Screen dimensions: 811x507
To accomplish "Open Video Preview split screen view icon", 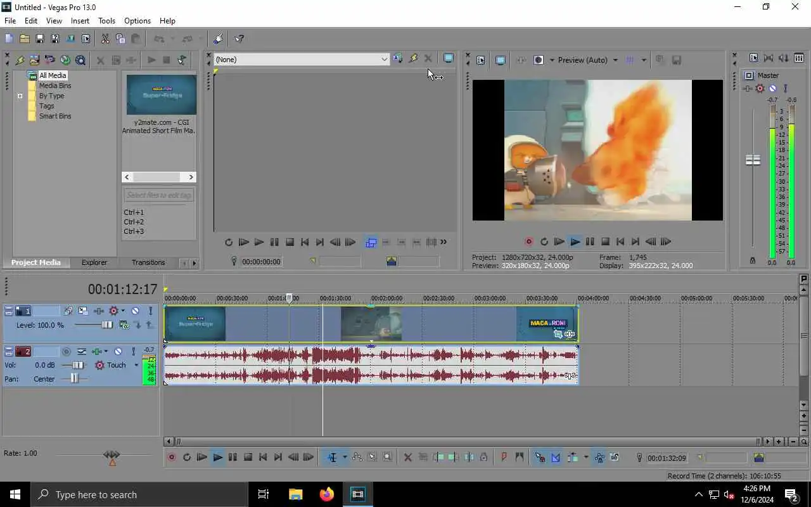I will click(538, 60).
